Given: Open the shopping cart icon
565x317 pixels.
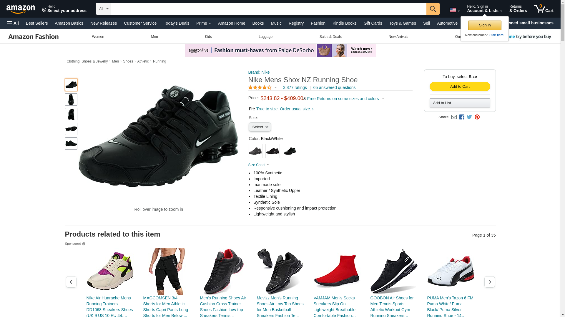Looking at the screenshot, I should (x=544, y=9).
